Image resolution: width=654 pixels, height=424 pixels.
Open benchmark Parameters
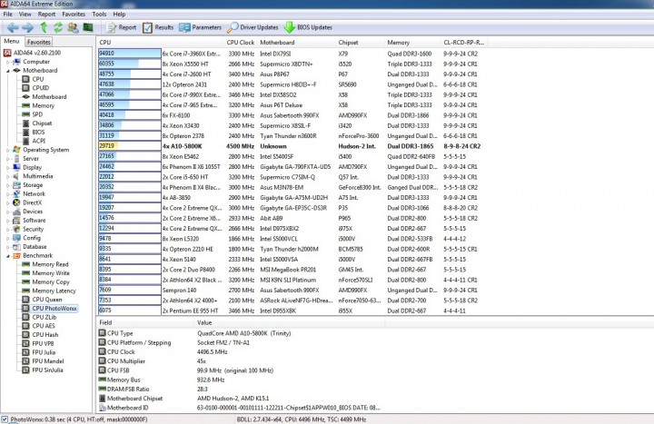point(200,27)
